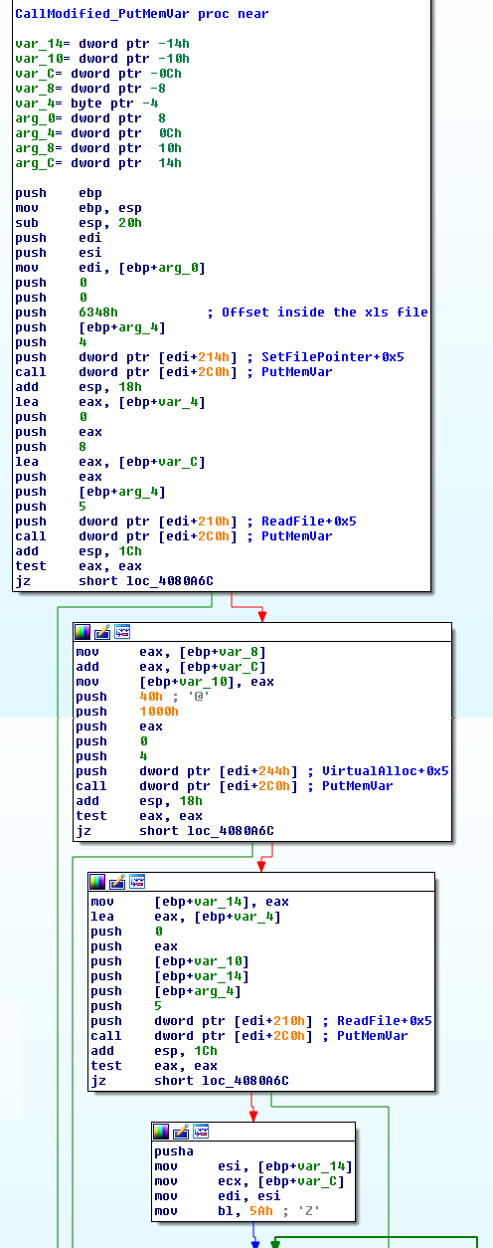This screenshot has height=1248, width=493.
Task: Select the mov eax, [ebp+var_8] instruction
Action: 171,652
